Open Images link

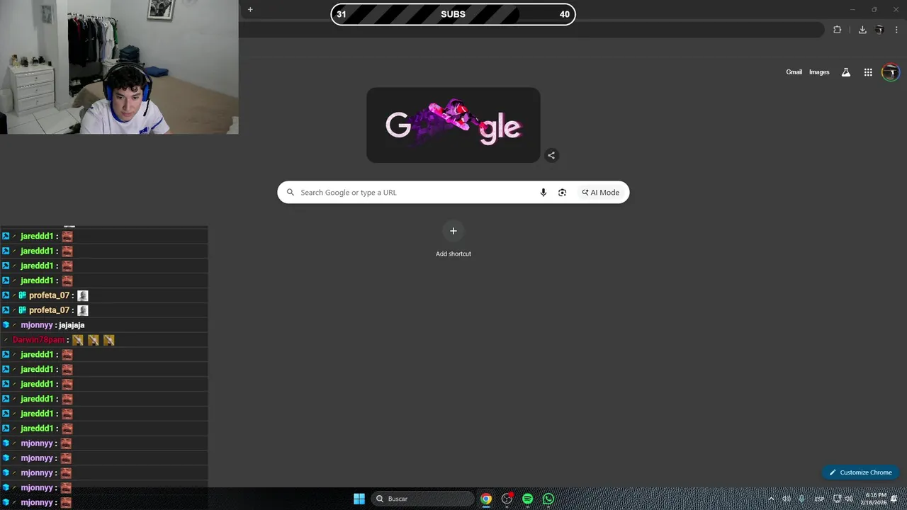click(819, 72)
